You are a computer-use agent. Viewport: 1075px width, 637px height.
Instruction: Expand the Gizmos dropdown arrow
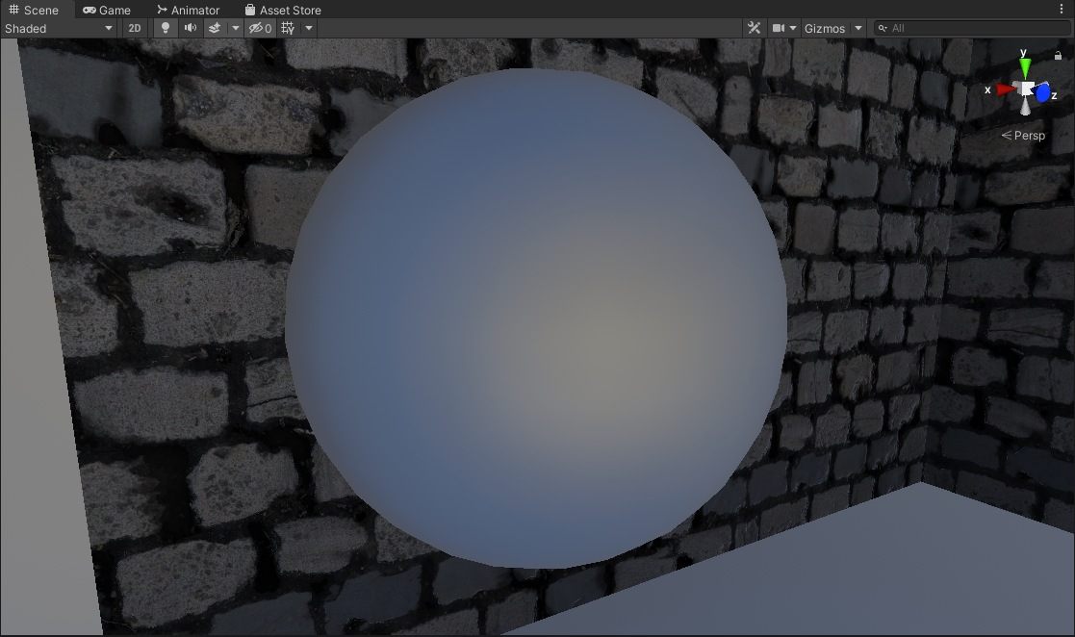[x=858, y=28]
